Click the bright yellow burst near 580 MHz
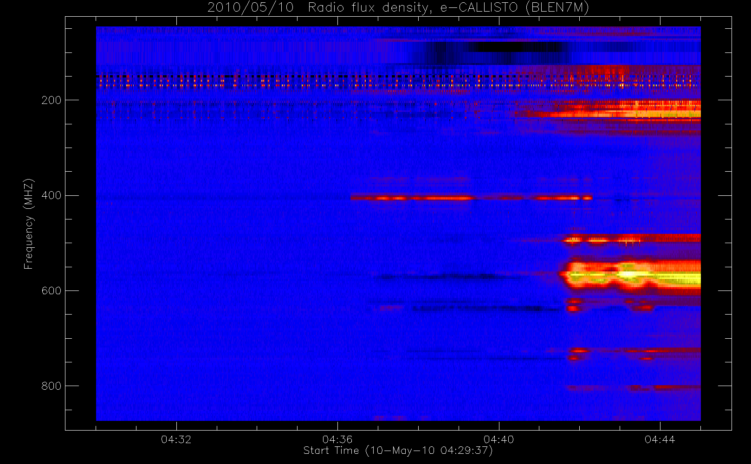Viewport: 751px width, 464px height. [x=631, y=275]
